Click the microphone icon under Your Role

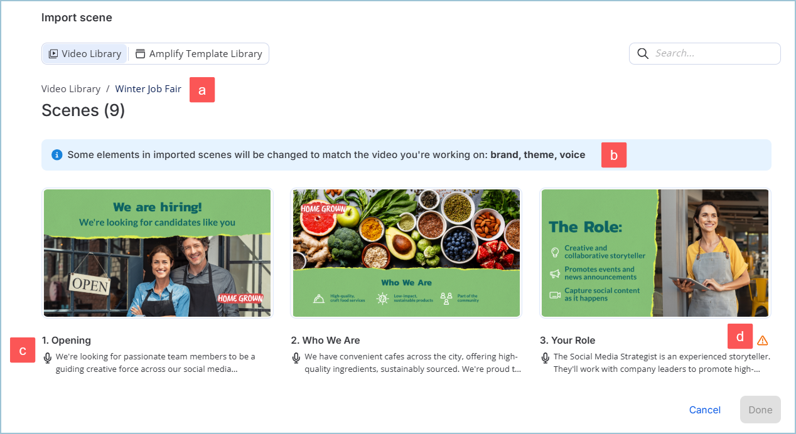point(546,357)
